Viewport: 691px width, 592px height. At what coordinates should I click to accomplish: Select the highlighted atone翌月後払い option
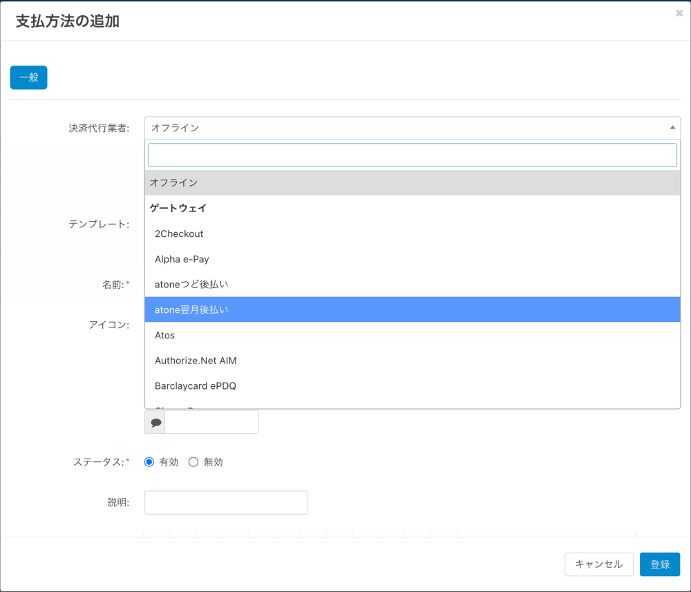191,309
